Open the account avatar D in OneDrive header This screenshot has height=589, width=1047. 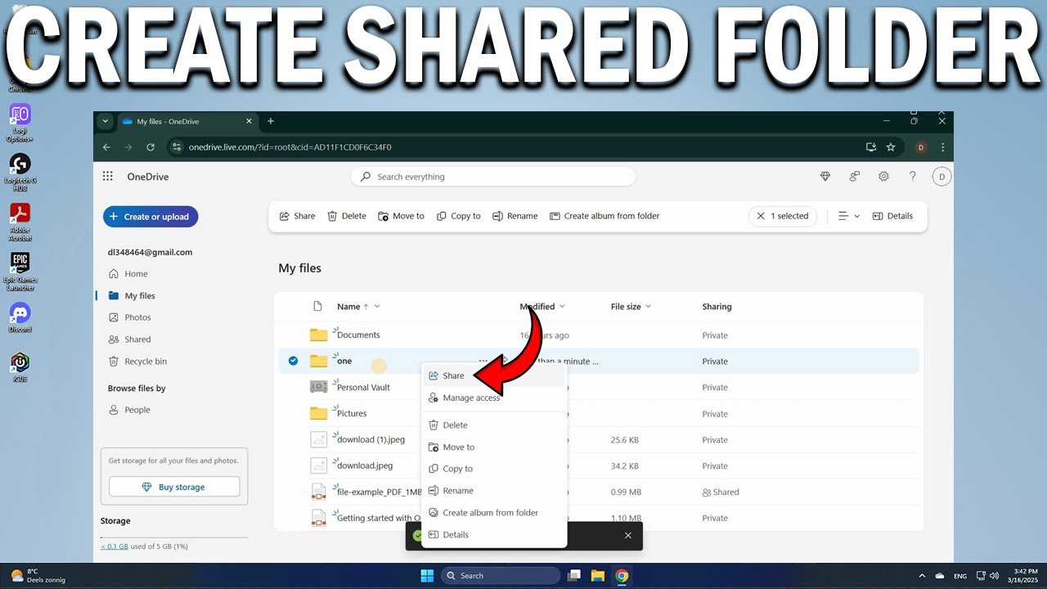point(941,177)
